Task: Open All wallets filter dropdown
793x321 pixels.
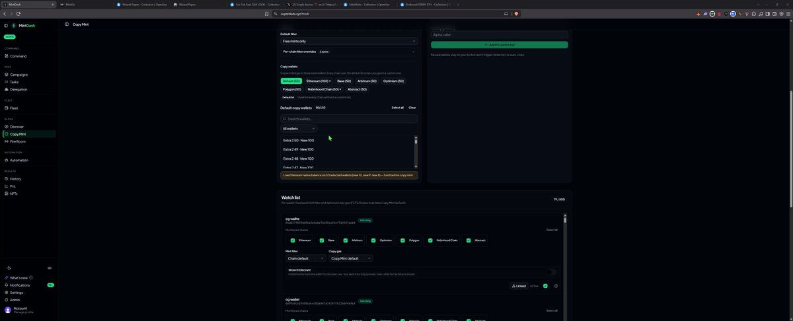Action: point(299,129)
